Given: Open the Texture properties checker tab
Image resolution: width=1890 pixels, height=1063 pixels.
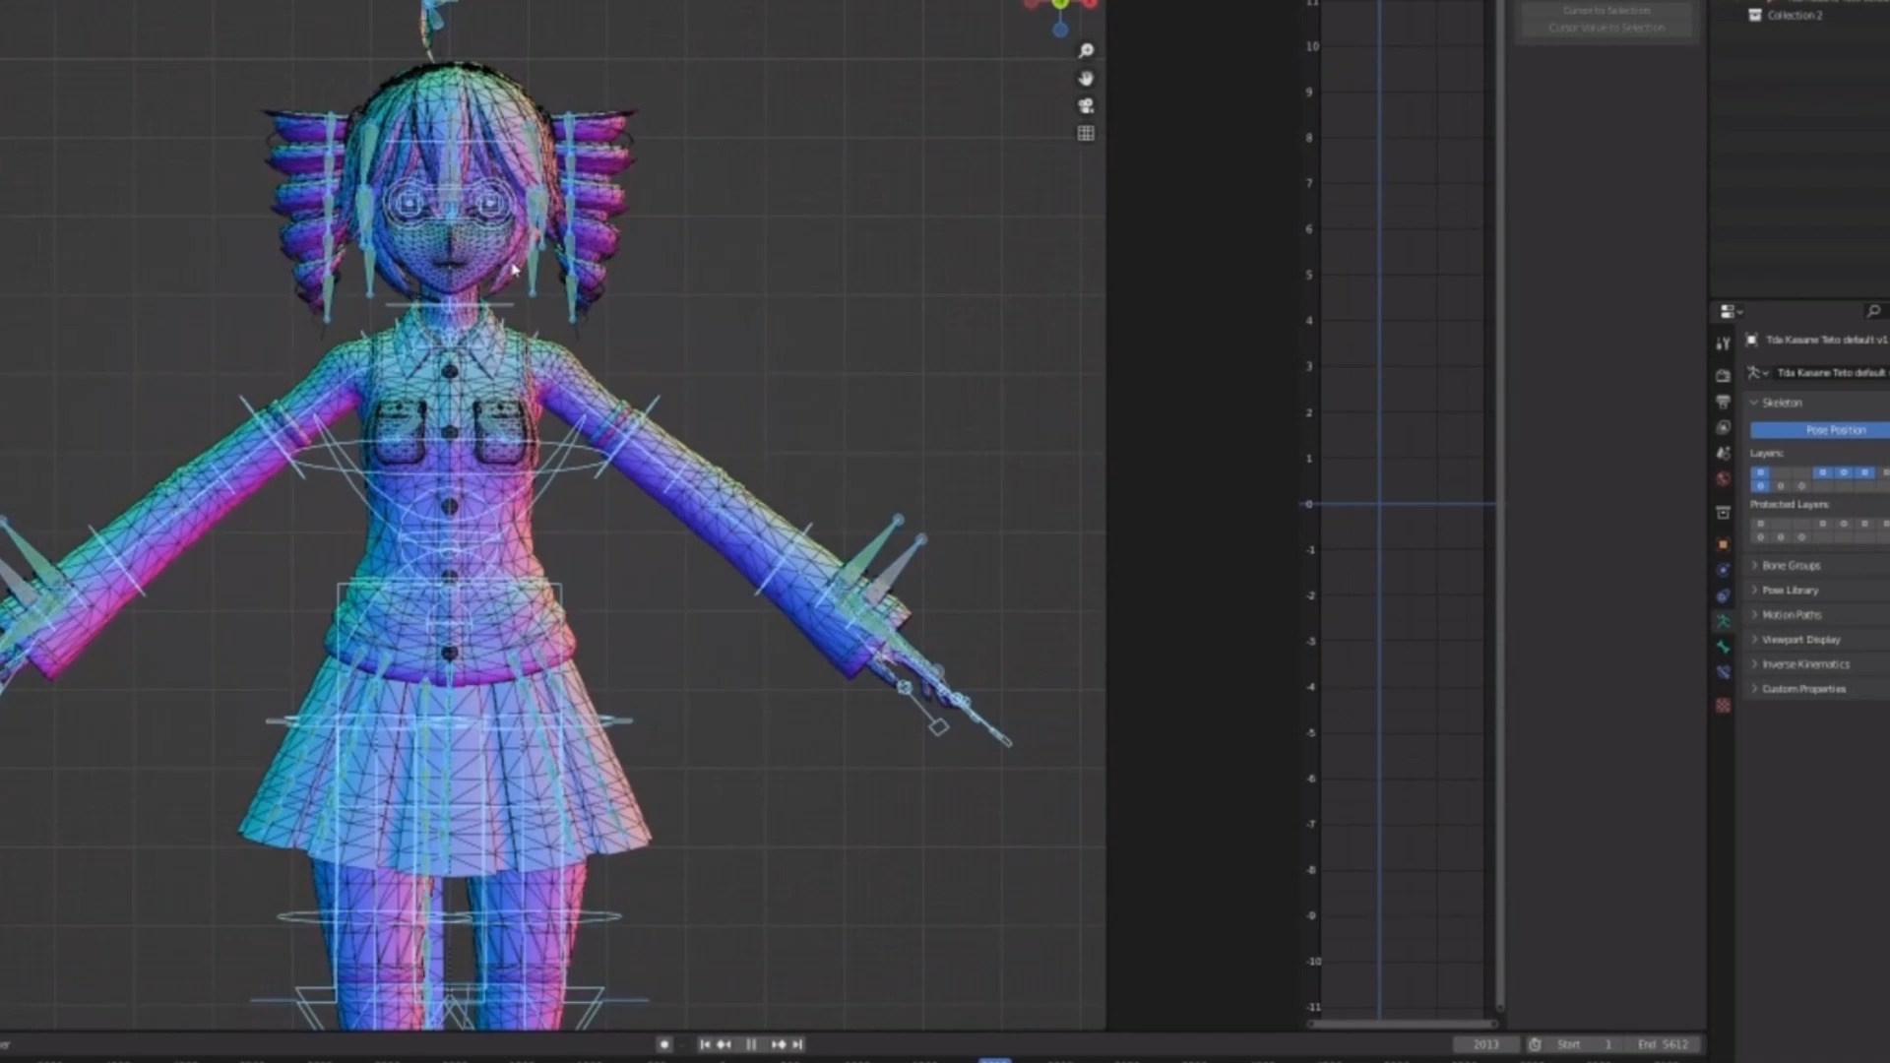Looking at the screenshot, I should click(x=1723, y=706).
